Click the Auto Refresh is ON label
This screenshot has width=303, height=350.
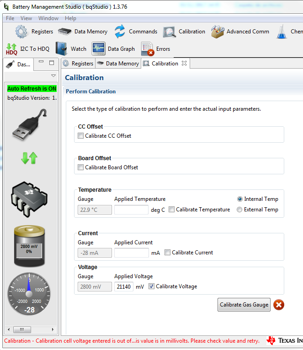32,89
